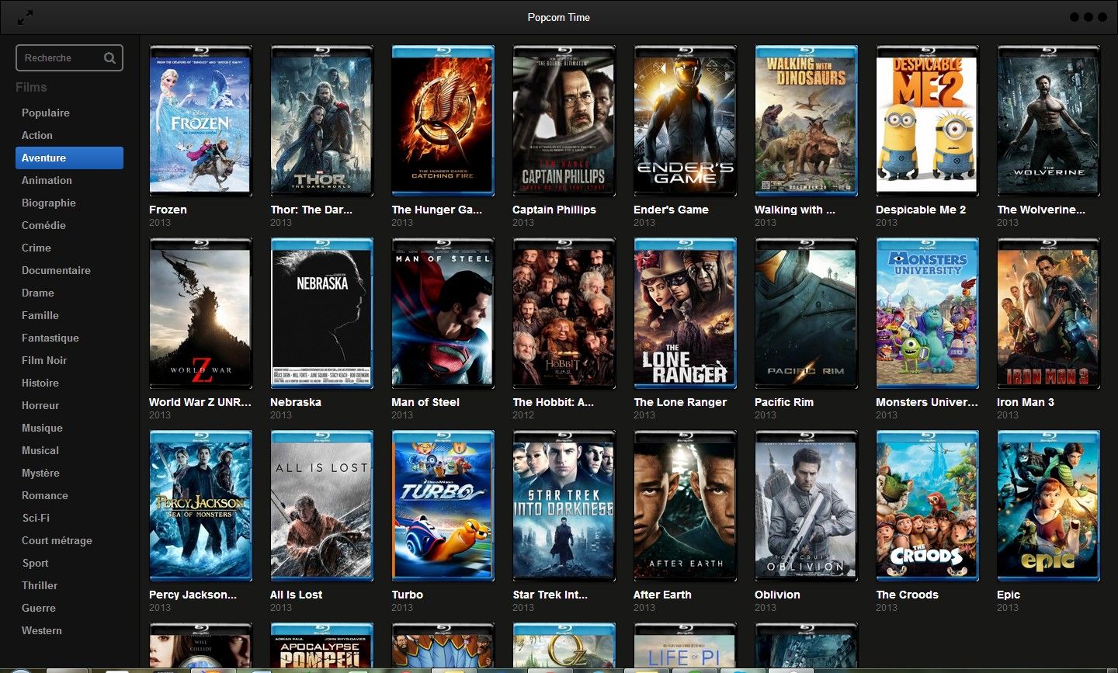Select Percy Jackson Sea of Monsters poster

(200, 505)
